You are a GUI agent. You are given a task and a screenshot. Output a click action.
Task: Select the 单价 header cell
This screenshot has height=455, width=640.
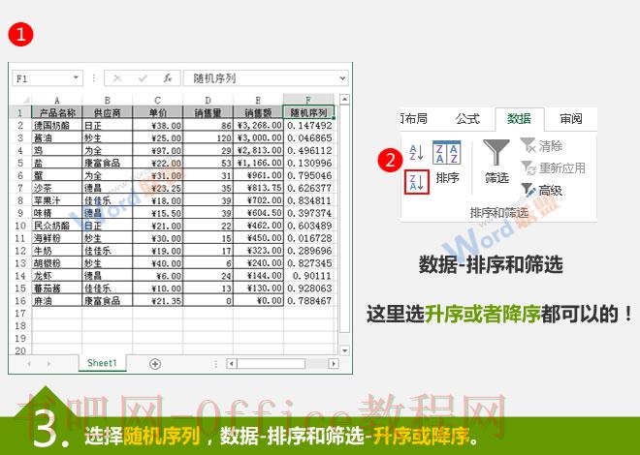click(157, 113)
